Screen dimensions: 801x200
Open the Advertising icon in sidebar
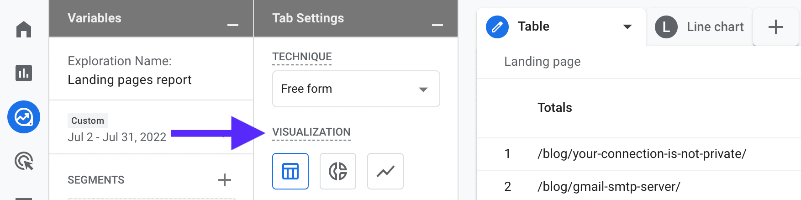(x=24, y=161)
